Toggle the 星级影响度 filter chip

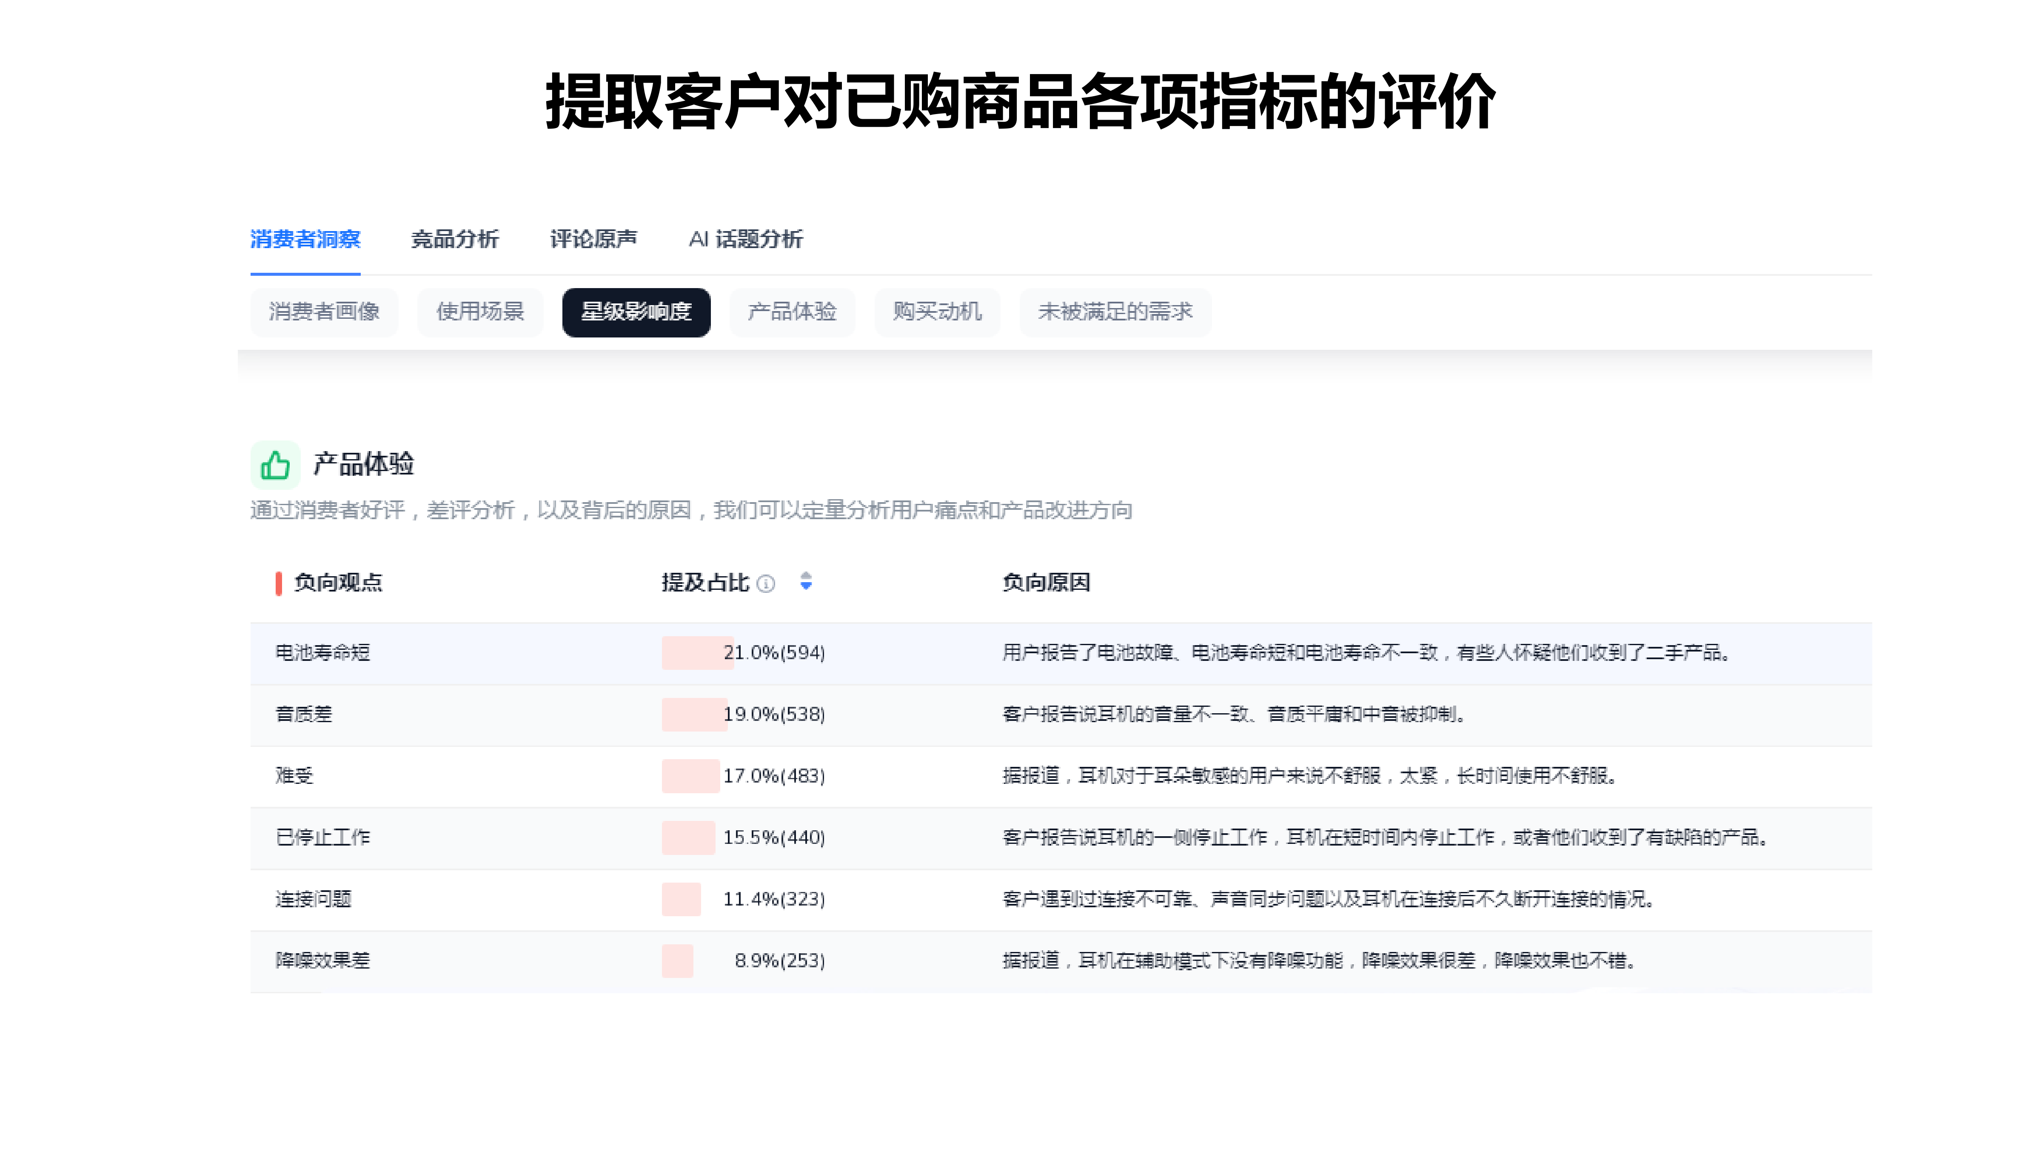tap(636, 312)
